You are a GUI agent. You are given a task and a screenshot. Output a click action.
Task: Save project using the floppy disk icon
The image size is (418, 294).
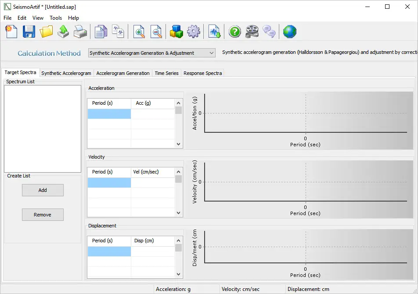[29, 32]
